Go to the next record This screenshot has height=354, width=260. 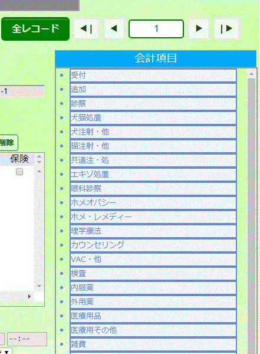point(199,29)
